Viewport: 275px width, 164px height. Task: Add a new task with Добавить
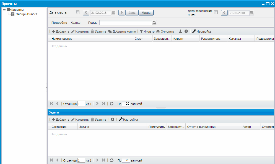tap(60, 120)
